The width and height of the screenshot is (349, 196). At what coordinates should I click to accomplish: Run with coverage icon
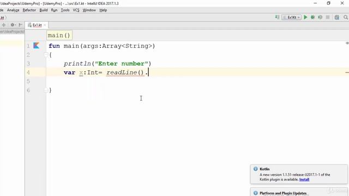(x=320, y=17)
